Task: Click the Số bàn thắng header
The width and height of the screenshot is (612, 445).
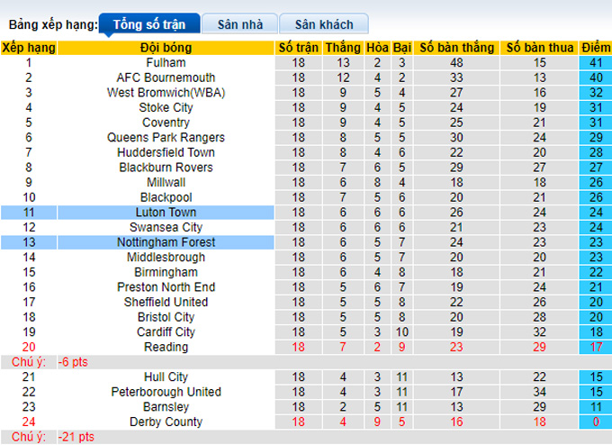Action: (x=455, y=48)
